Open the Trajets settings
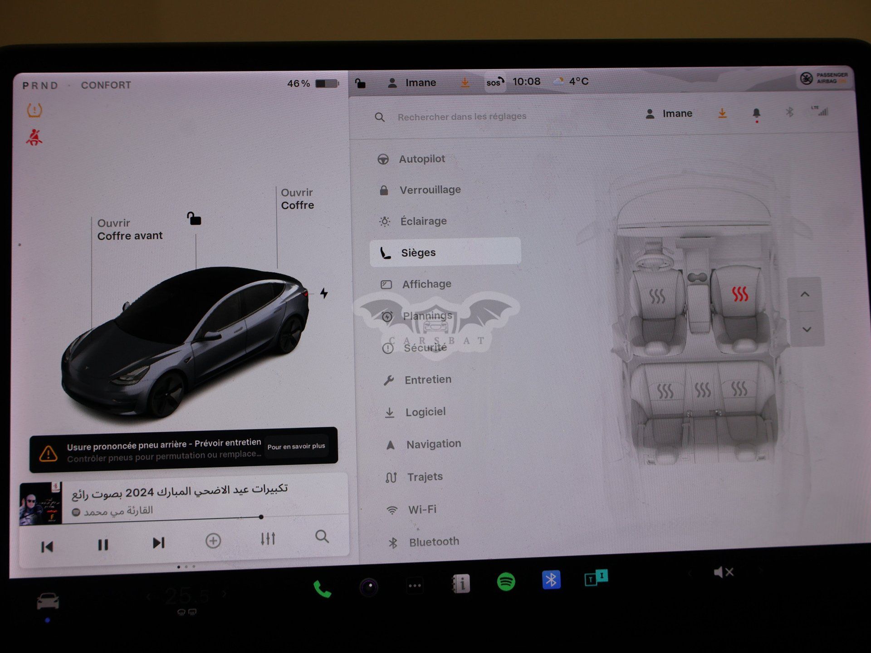 pos(414,477)
